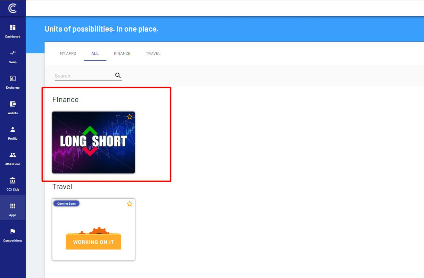Click 'Units of possibilities' banner heading
The width and height of the screenshot is (424, 278).
(101, 29)
